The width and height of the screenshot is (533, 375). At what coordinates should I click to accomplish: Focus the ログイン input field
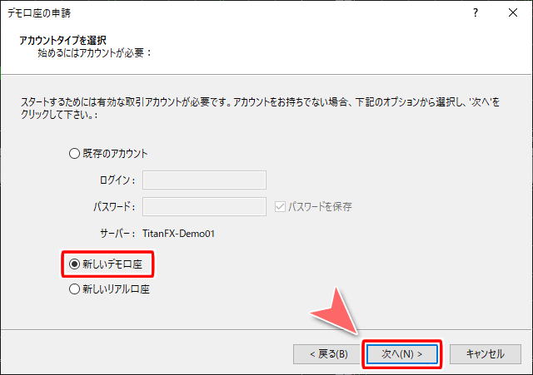click(204, 180)
